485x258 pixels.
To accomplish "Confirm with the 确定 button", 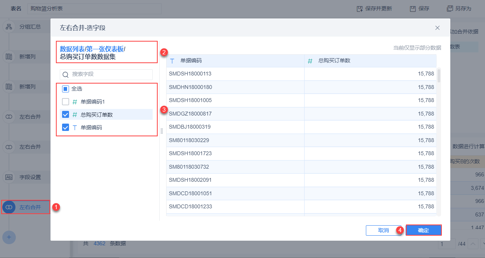I will point(423,230).
